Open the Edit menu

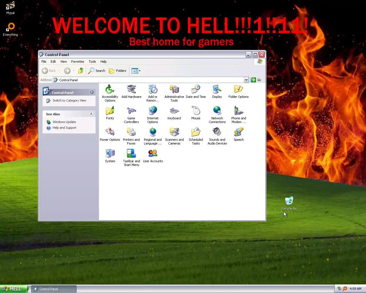pyautogui.click(x=53, y=62)
